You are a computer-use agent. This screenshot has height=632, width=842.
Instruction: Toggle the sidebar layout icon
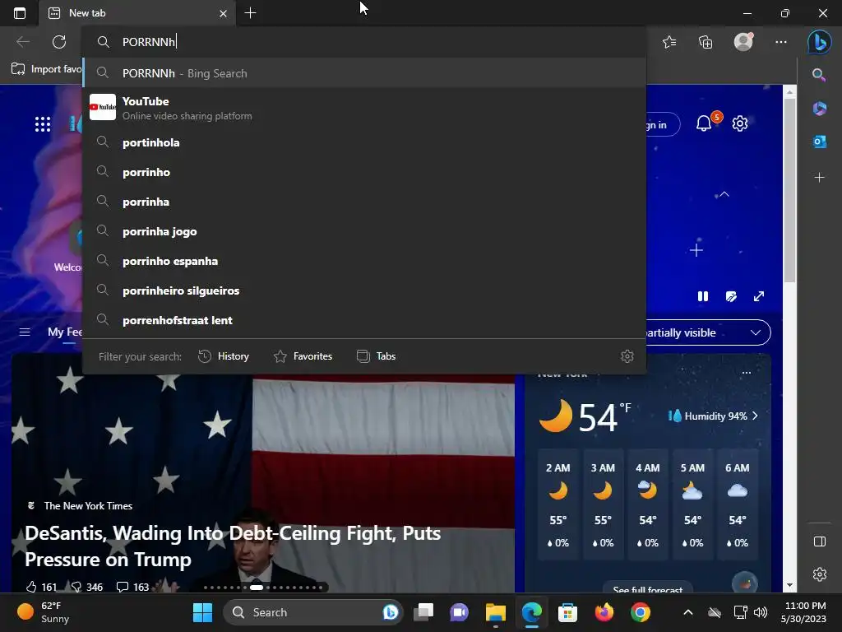pyautogui.click(x=820, y=541)
